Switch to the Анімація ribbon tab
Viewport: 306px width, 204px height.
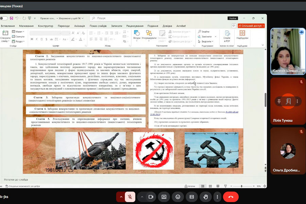pyautogui.click(x=79, y=26)
